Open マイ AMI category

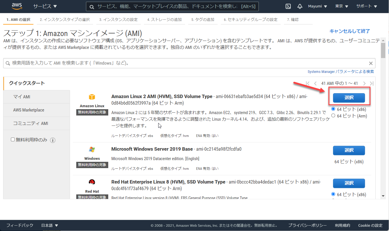[x=37, y=97]
